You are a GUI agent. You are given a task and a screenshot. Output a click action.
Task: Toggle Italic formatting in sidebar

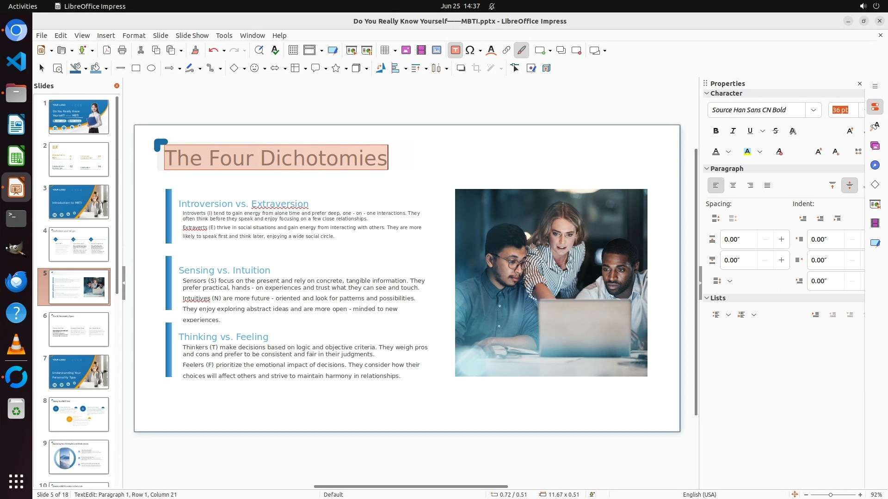tap(733, 131)
